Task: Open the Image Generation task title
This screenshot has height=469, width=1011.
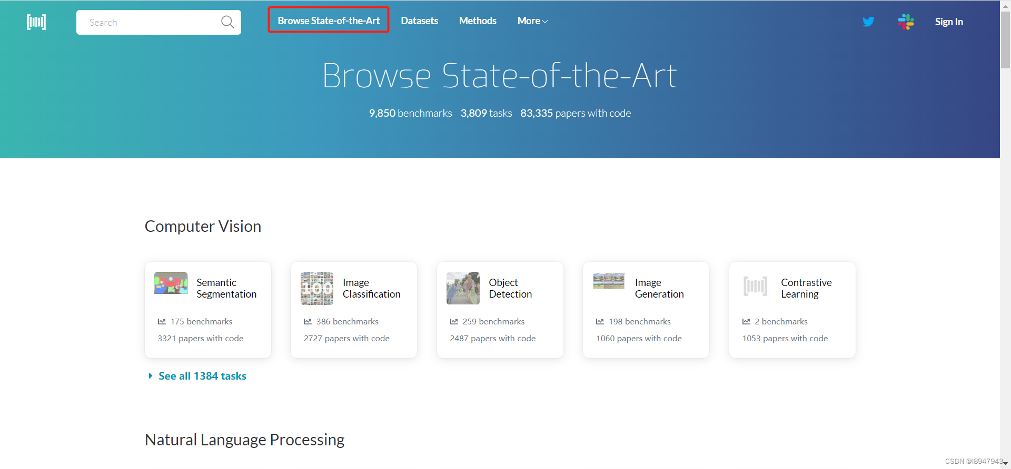Action: click(659, 288)
